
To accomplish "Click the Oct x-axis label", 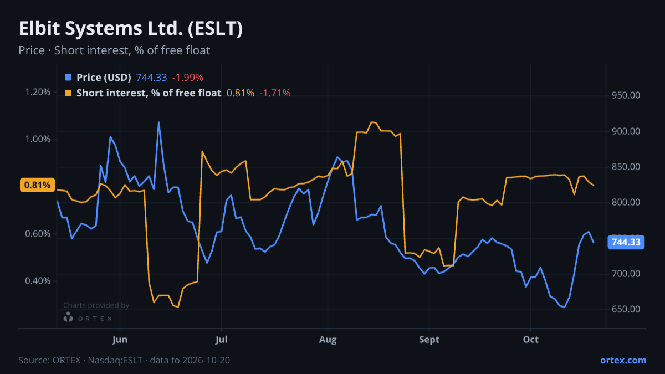I will (x=531, y=339).
